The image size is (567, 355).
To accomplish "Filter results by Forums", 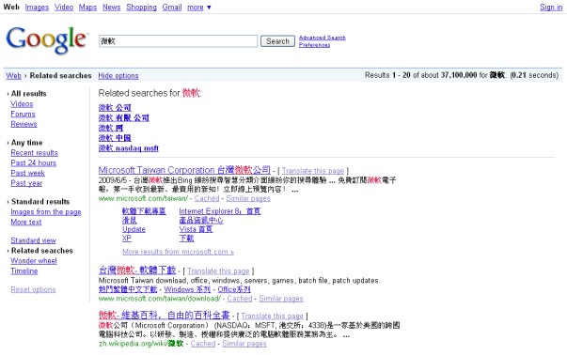I will pos(23,115).
